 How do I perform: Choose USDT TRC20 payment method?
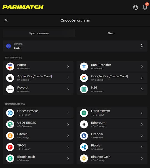coord(112,113)
